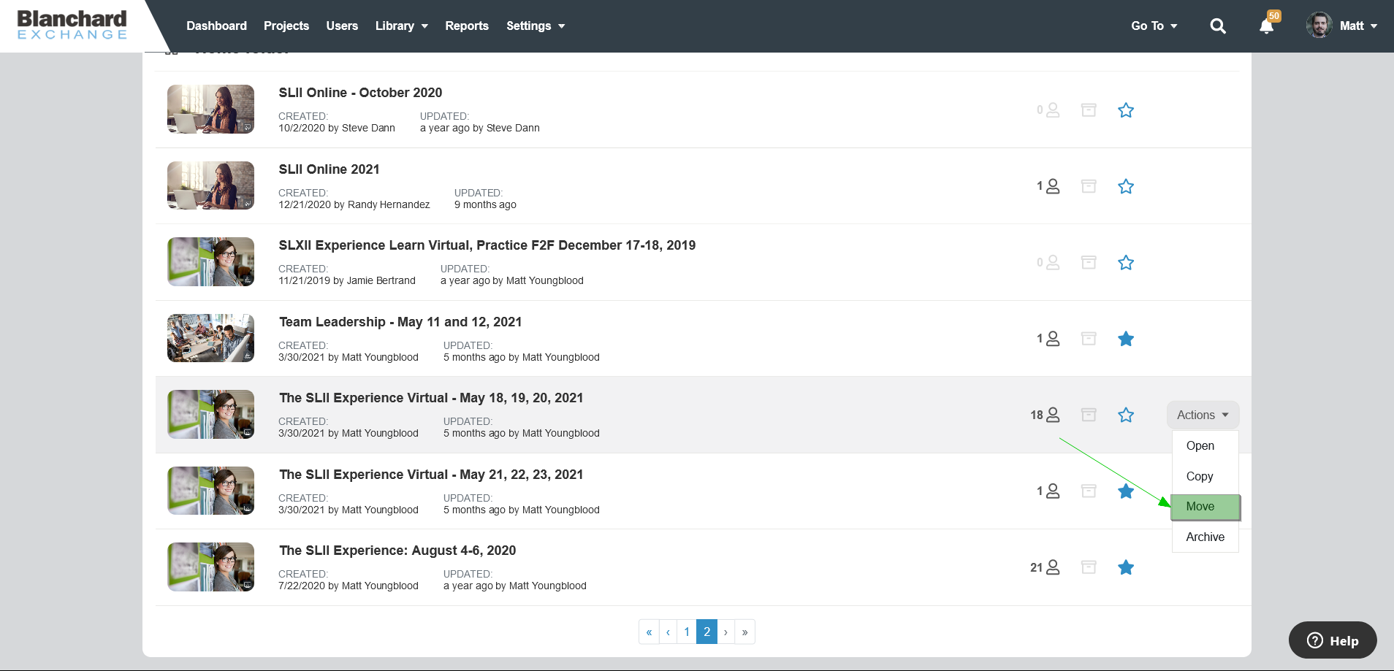Expand the Library dropdown menu

[401, 26]
